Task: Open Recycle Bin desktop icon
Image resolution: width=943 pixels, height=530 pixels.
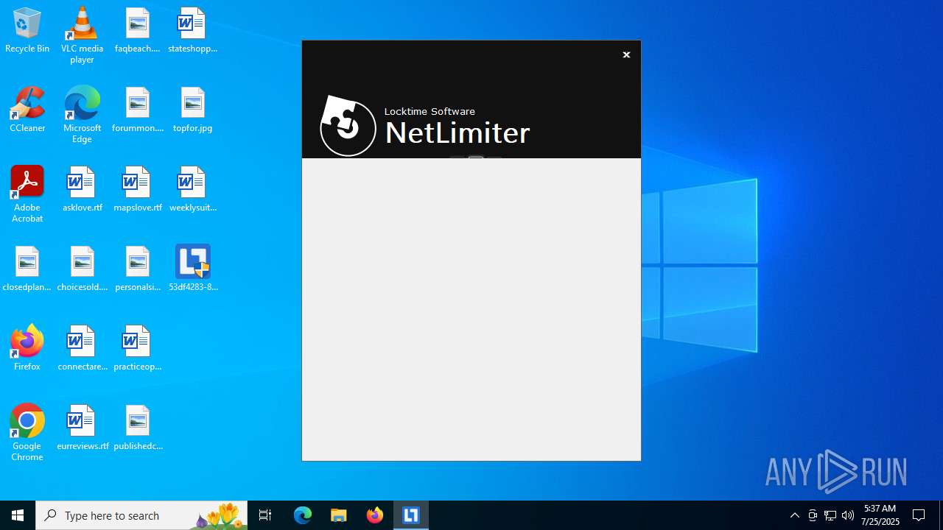Action: 27,31
